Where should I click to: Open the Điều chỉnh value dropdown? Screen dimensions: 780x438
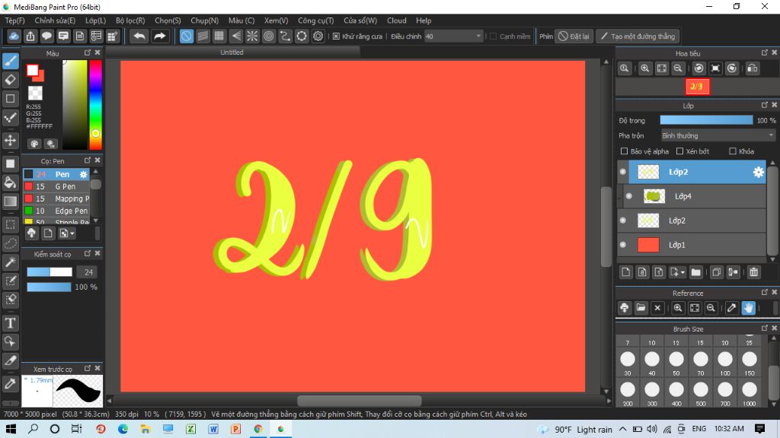click(x=454, y=36)
